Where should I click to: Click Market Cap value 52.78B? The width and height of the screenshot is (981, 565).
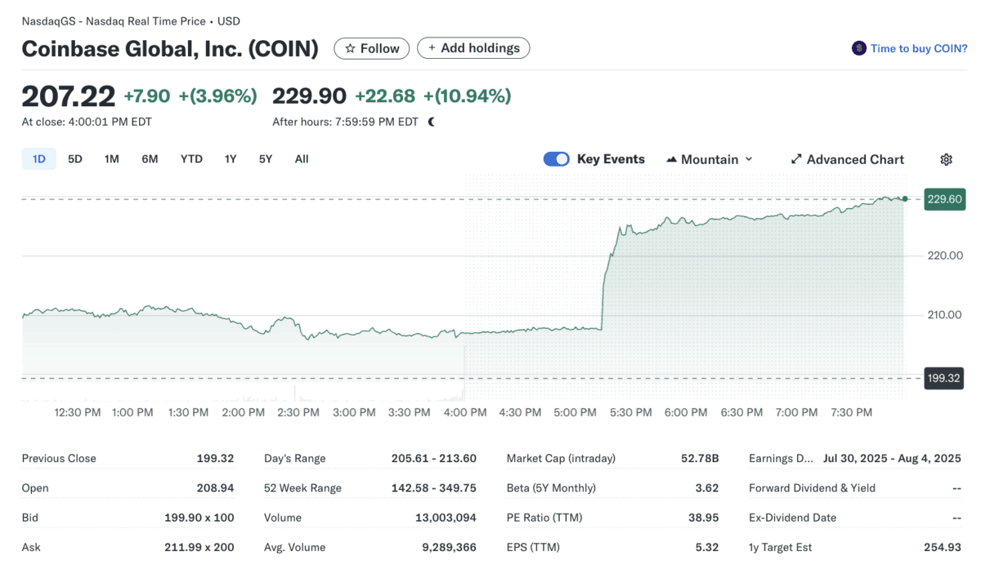coord(700,459)
